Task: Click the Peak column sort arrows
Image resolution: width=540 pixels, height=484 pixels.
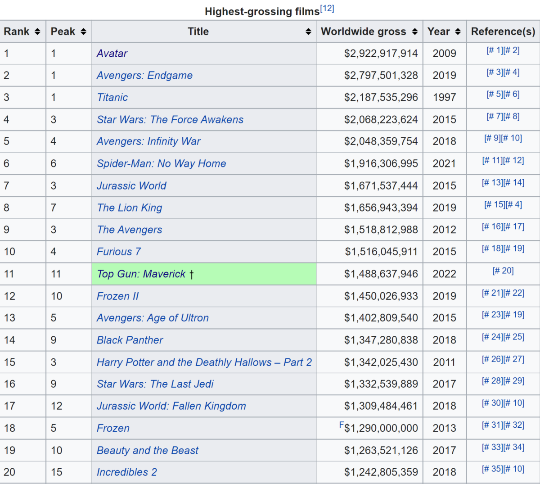Action: click(x=83, y=32)
